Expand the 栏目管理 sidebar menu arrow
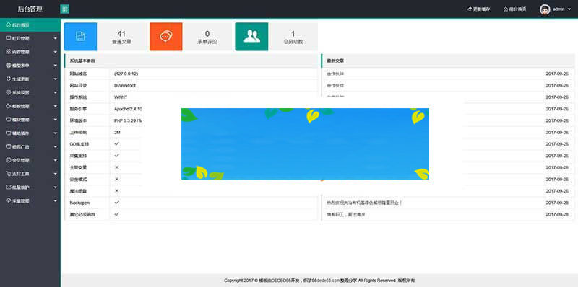 click(x=56, y=38)
